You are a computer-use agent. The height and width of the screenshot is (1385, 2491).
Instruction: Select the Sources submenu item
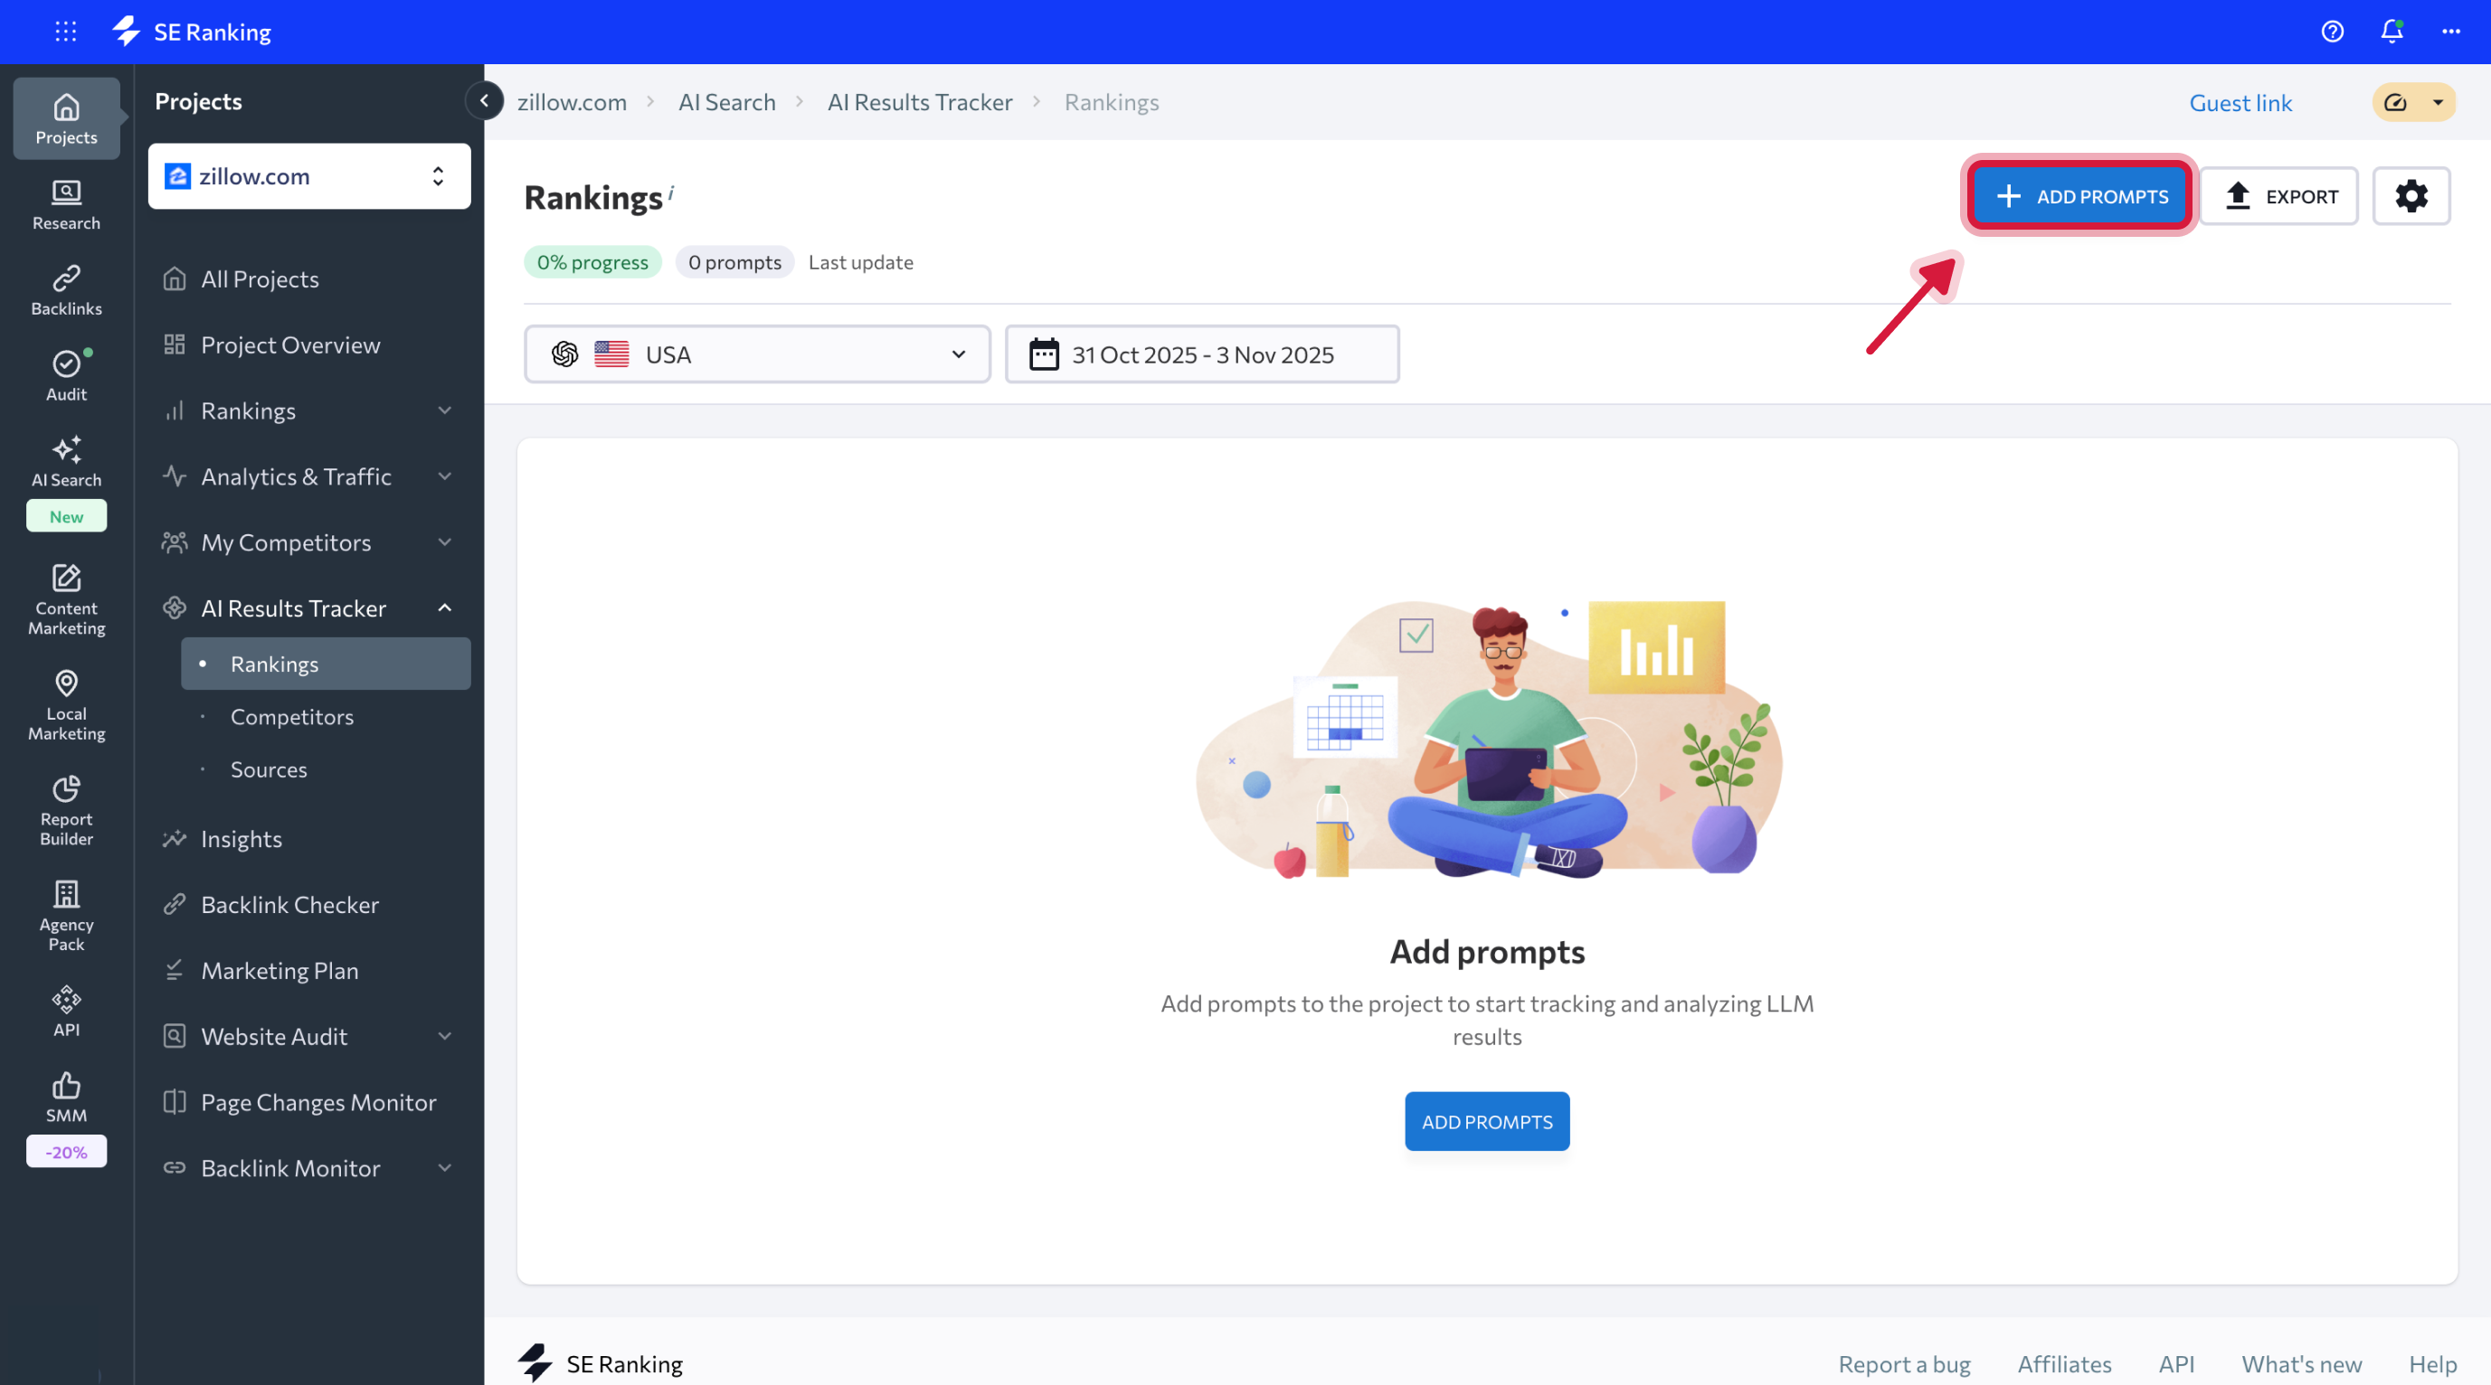268,769
